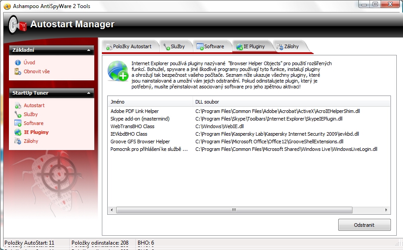Click the Autostart icon in StartUp Tuner
Viewport: 403px width, 250px height.
click(18, 106)
